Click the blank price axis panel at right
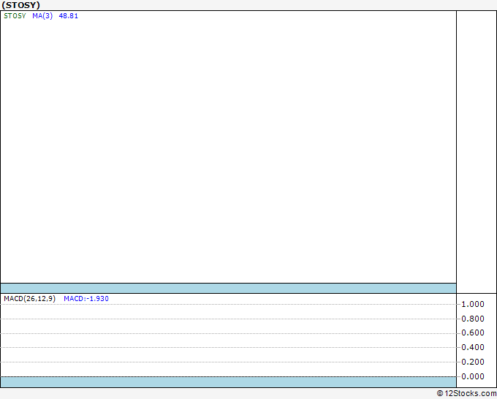 (x=476, y=146)
